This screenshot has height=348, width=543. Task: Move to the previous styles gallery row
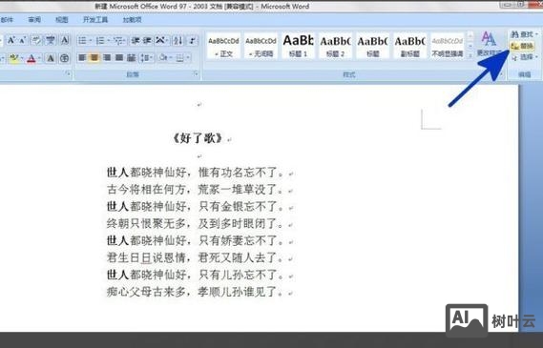coord(470,35)
